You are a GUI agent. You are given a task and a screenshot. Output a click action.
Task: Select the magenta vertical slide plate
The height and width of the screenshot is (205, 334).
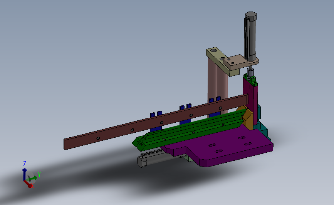point(250,100)
